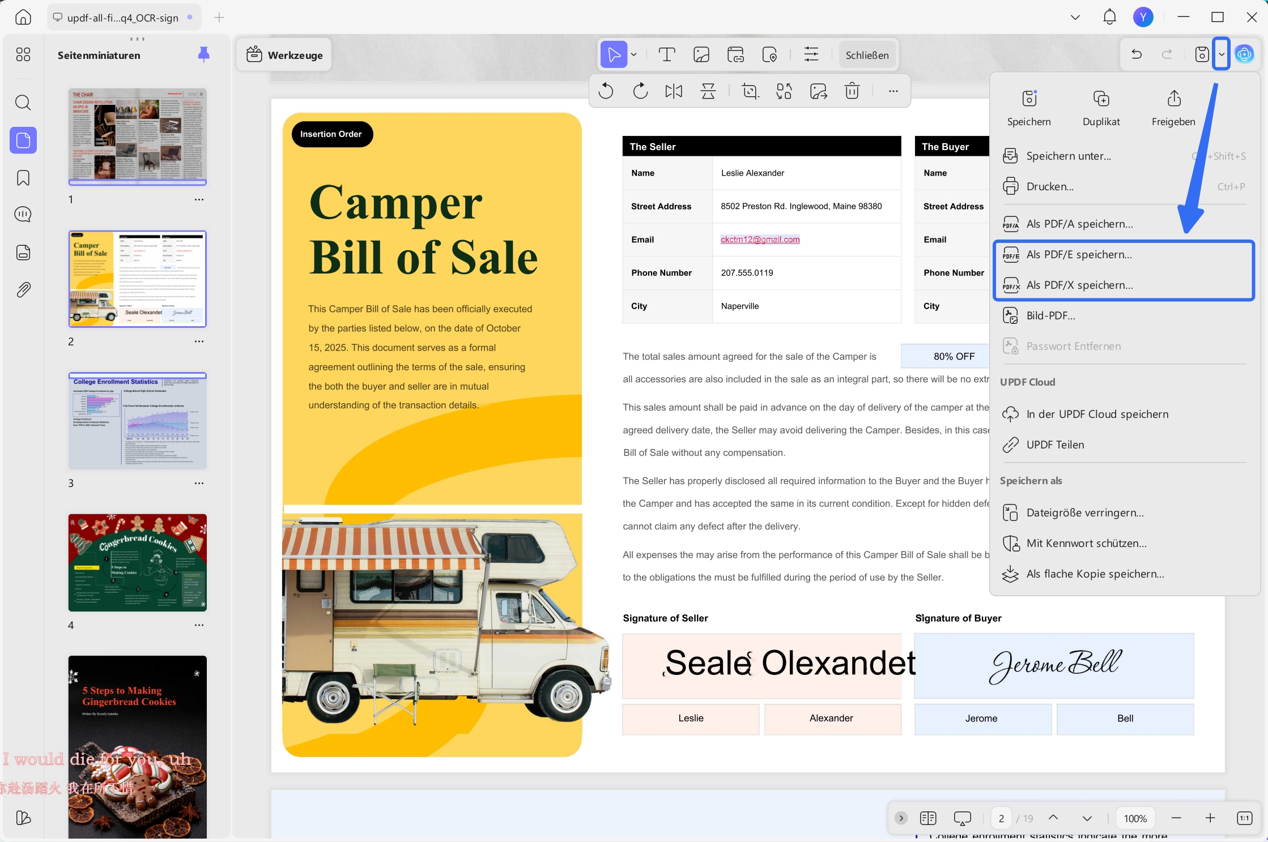Select the link insertion tool
Viewport: 1268px width, 842px height.
735,54
